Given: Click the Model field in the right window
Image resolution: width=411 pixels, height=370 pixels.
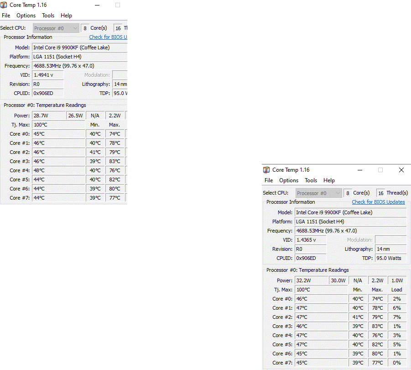Looking at the screenshot, I should click(x=351, y=212).
